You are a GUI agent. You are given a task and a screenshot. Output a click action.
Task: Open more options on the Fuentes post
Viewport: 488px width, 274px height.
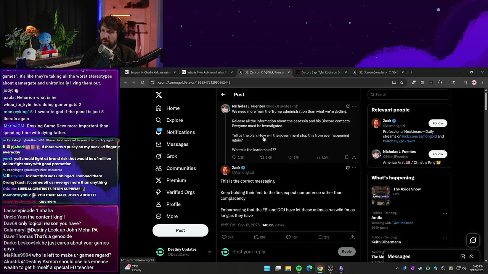pos(354,106)
